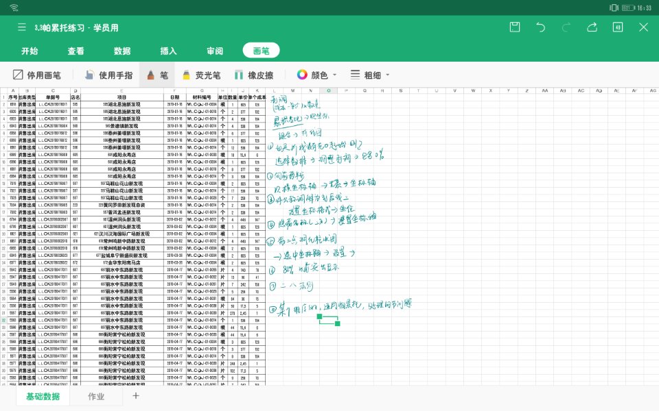Open the 审阅 tab
The image size is (659, 411).
click(215, 51)
